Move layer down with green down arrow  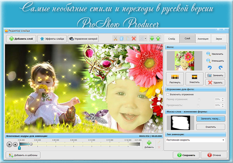[x=152, y=39]
